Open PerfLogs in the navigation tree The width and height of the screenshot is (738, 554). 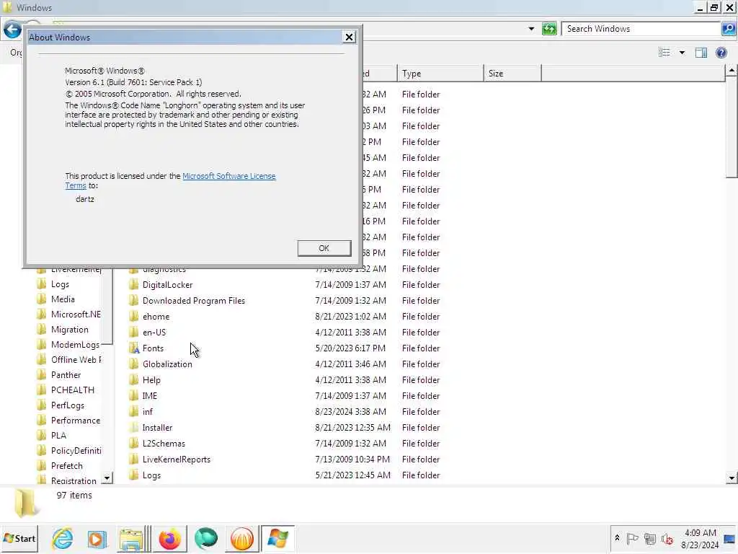(67, 405)
